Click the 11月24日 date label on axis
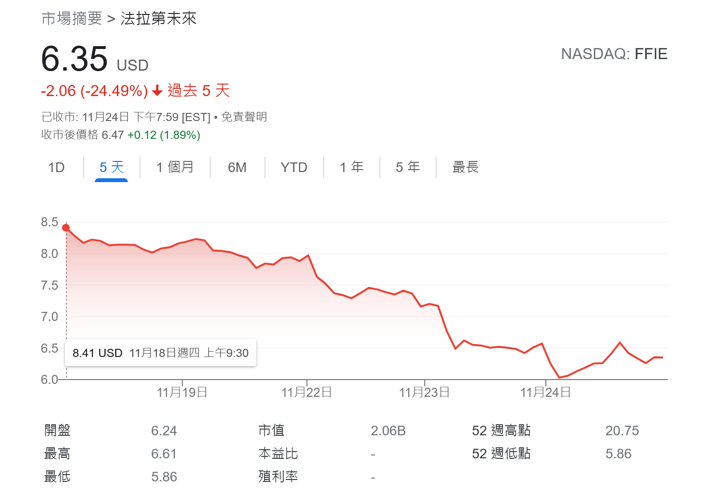The height and width of the screenshot is (492, 703). coord(545,393)
